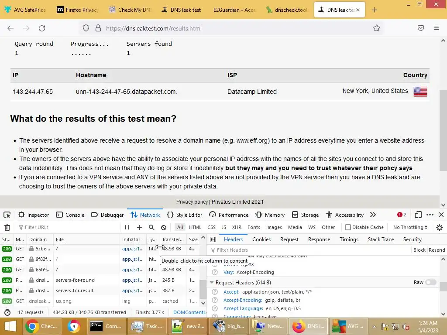Select the servers-for-result request row
The image size is (447, 335).
[x=100, y=291]
